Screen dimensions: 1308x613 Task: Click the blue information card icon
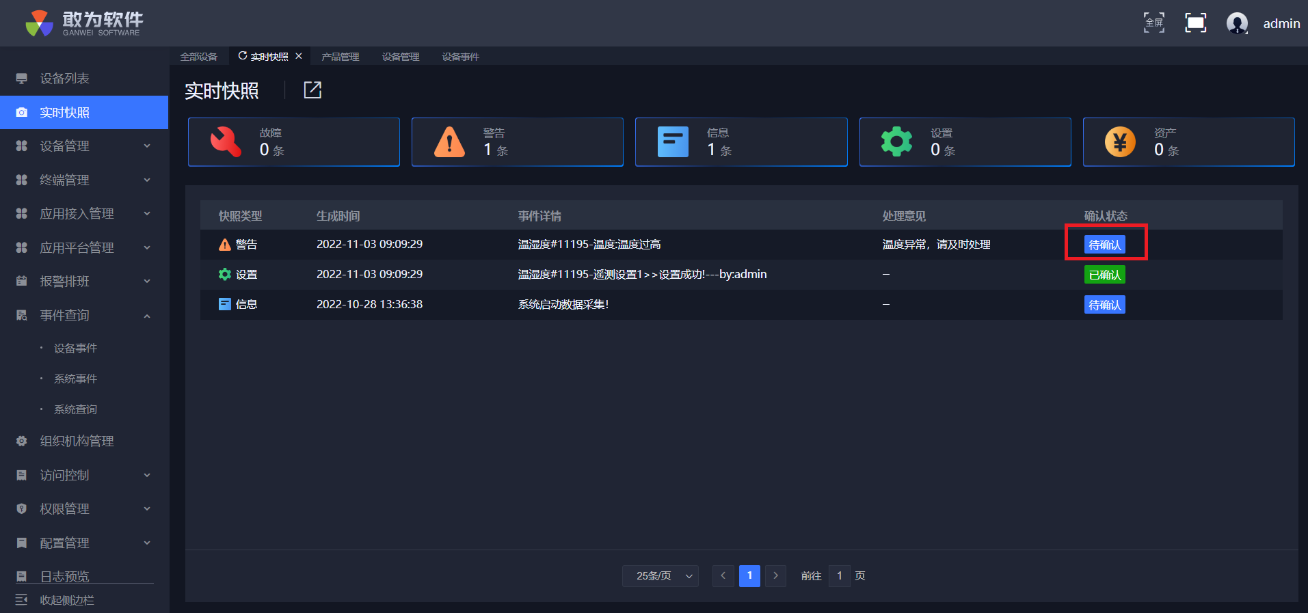coord(673,142)
